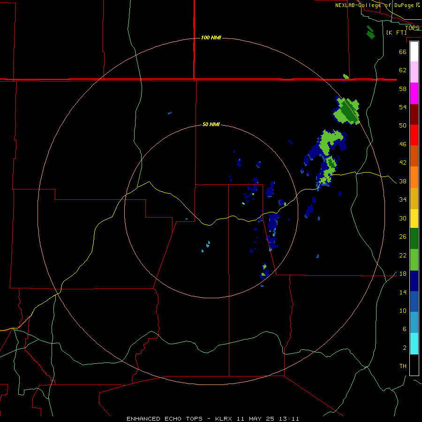Pick the bright orange legend swatch
Screen dimensions: 422x422
tap(414, 177)
